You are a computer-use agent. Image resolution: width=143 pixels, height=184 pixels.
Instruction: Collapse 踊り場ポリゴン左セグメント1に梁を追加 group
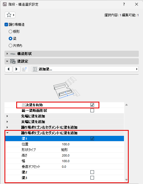[x=7, y=133]
